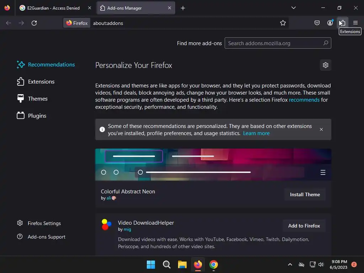Open Add-ons Support link
This screenshot has width=364, height=273.
[41, 237]
